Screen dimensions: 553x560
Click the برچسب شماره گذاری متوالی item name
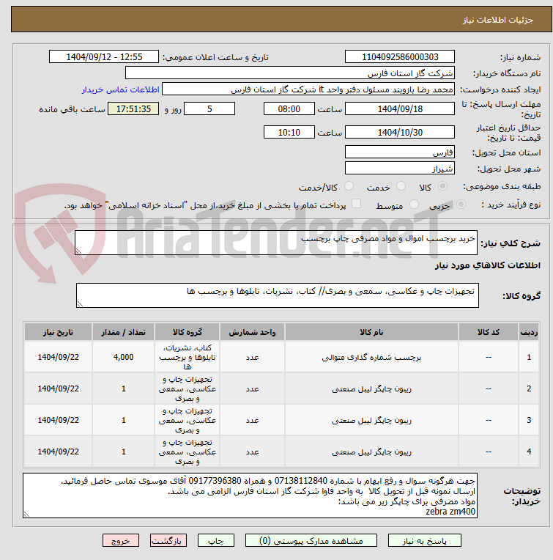point(371,357)
